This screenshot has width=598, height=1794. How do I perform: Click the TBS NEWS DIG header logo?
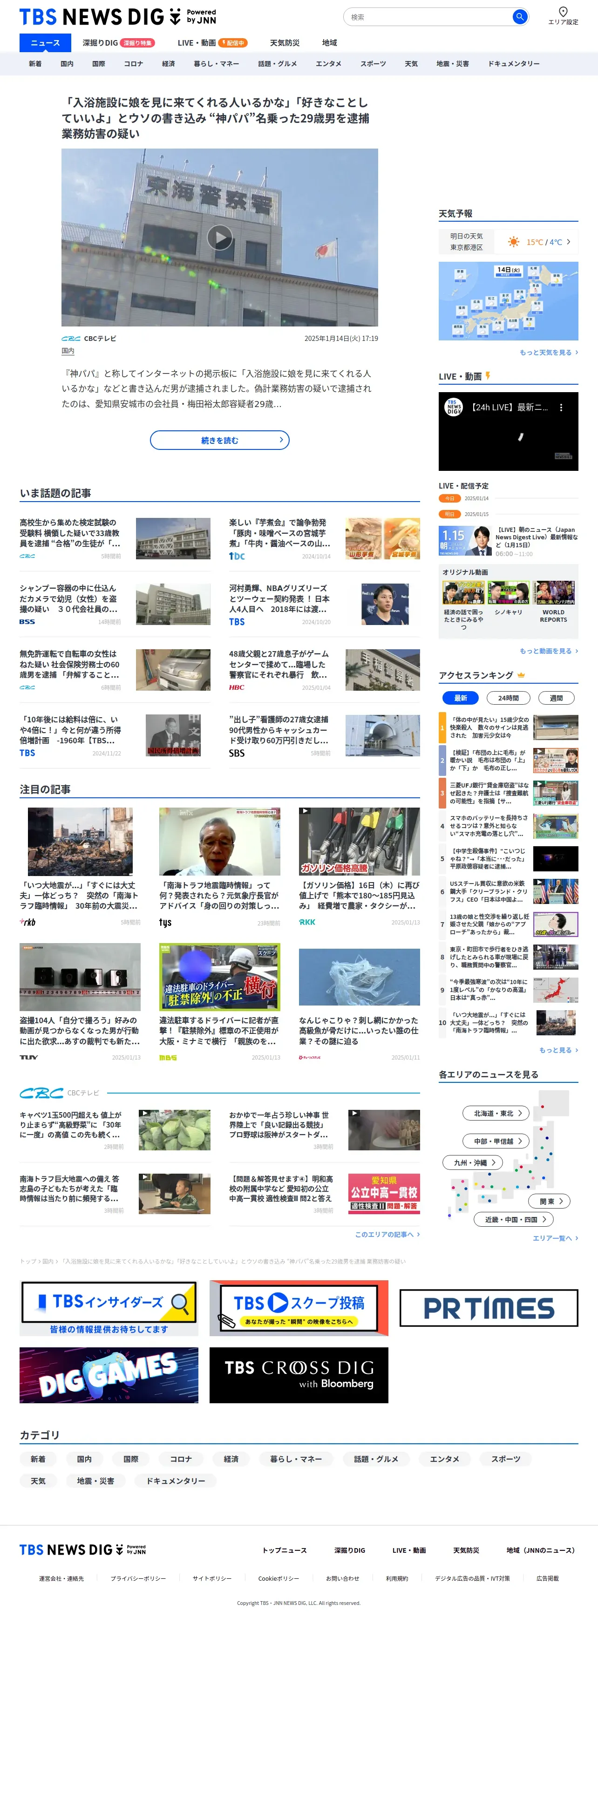[118, 17]
